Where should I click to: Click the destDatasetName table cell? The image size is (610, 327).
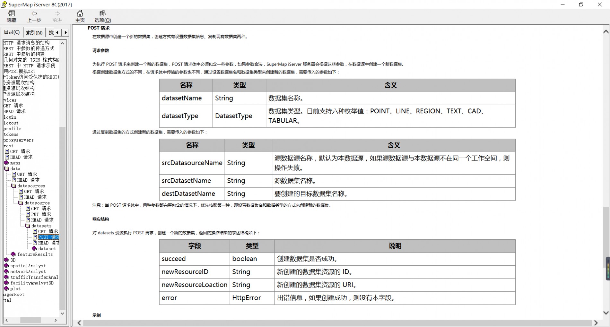coord(192,194)
